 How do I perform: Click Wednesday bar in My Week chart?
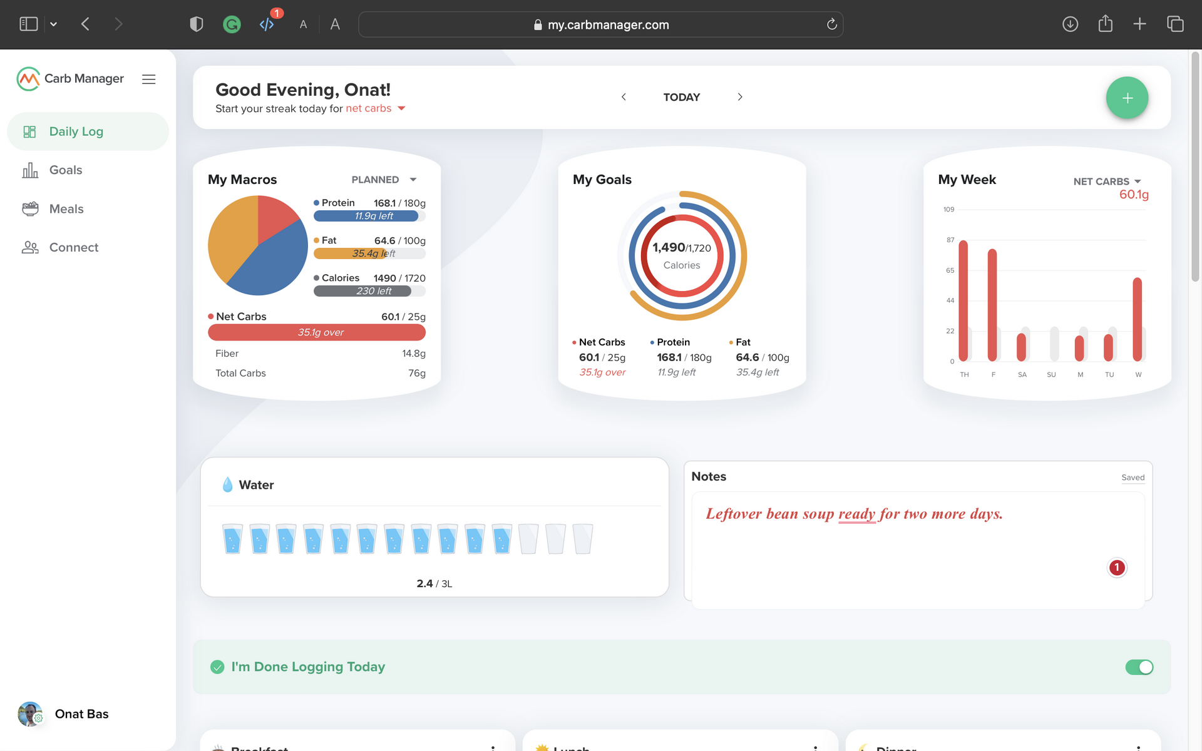point(1138,319)
